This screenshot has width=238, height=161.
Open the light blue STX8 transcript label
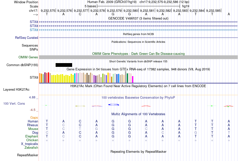click(x=34, y=30)
